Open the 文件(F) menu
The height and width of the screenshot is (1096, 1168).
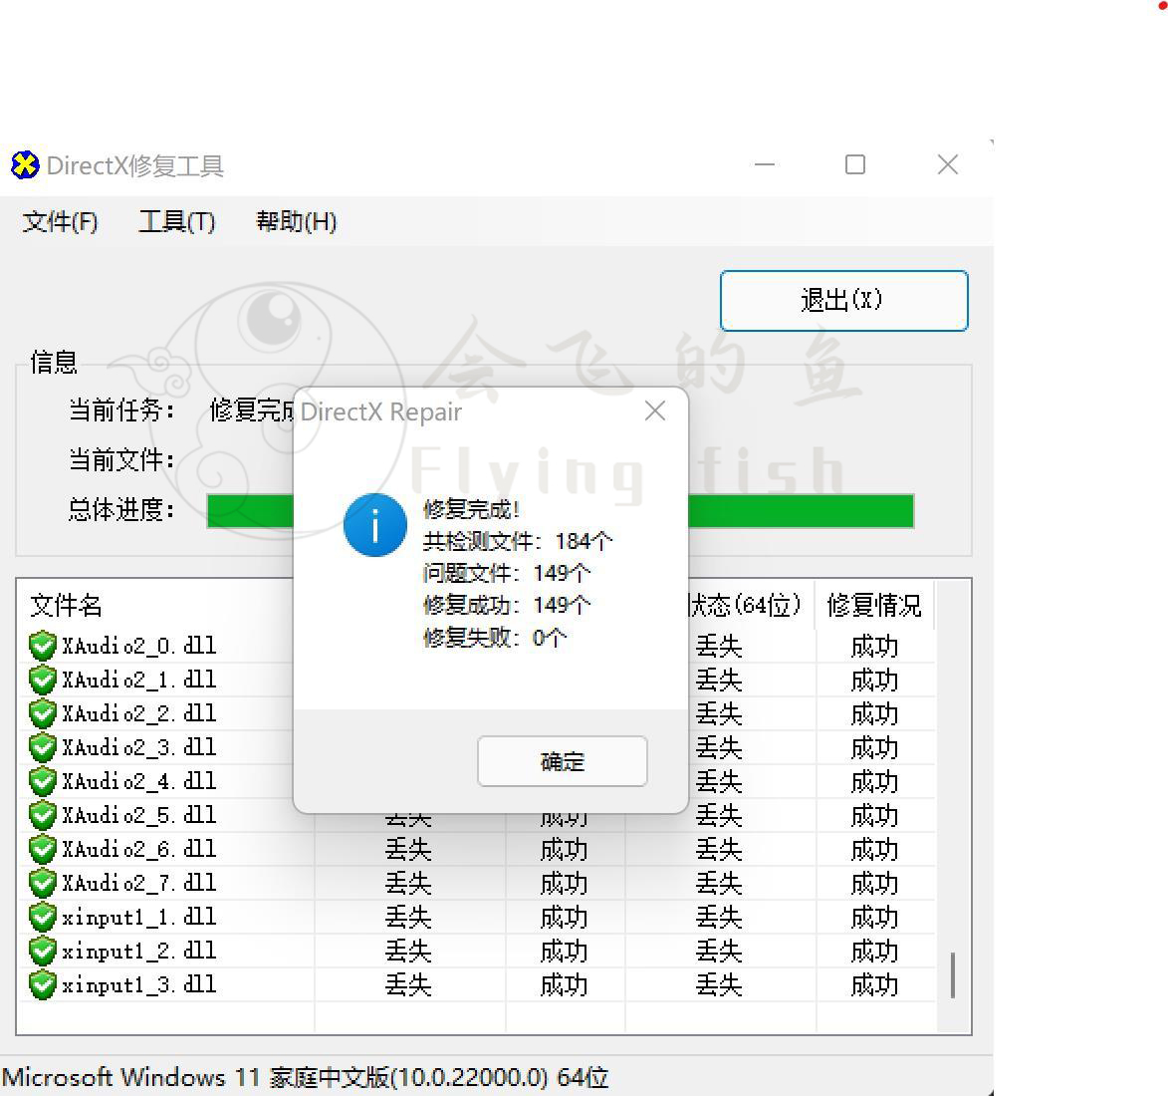click(61, 221)
